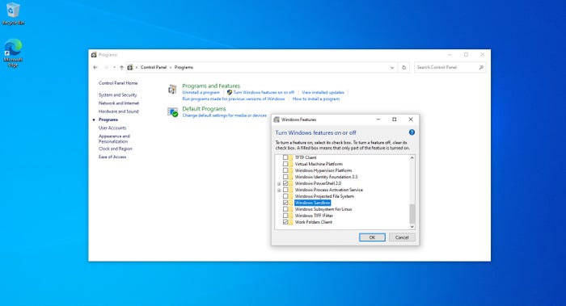Click the Windows Features dialog title icon
The width and height of the screenshot is (566, 306).
(277, 119)
